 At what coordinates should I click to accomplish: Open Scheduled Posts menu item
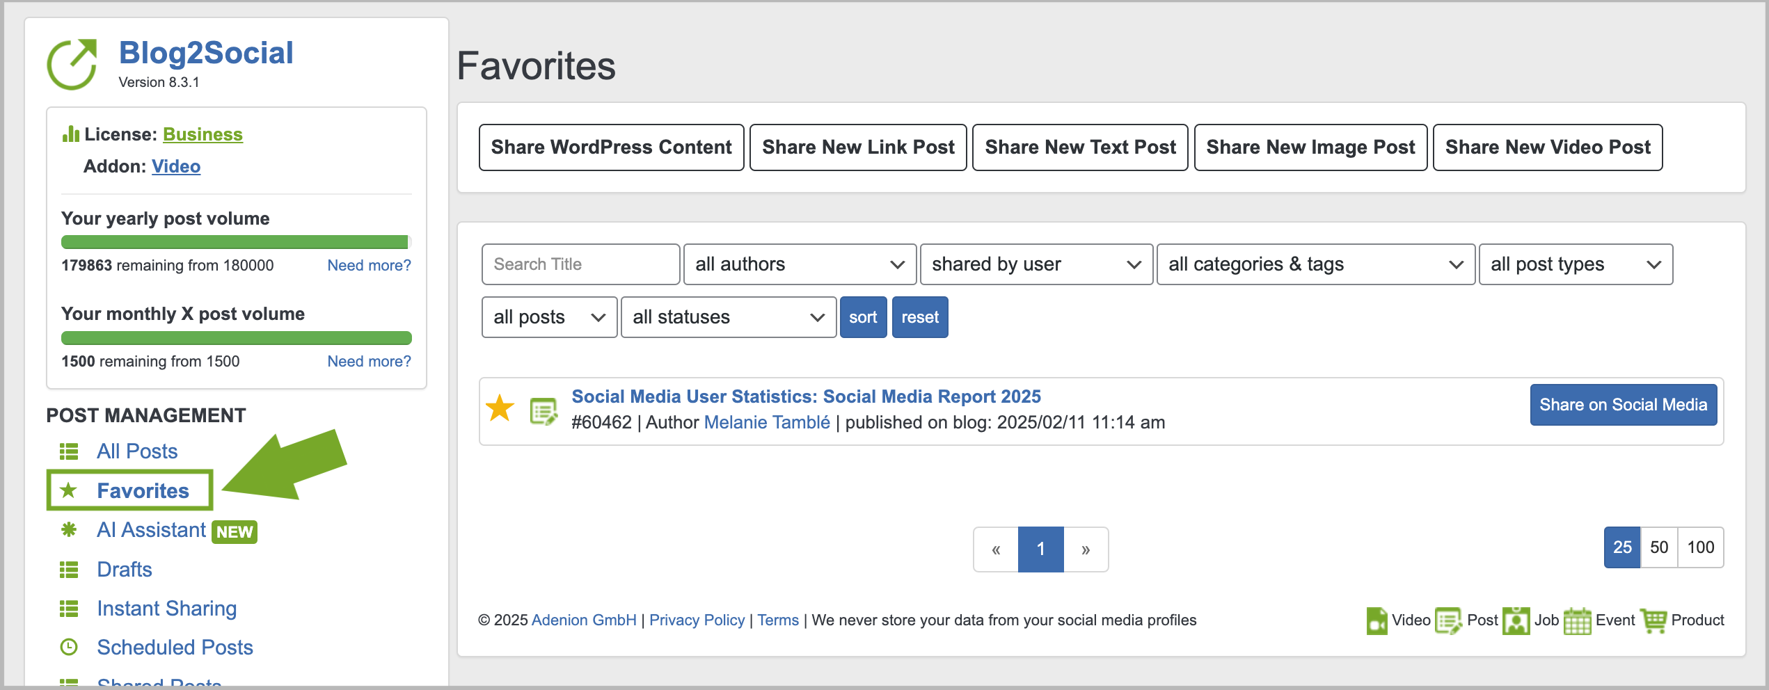click(175, 648)
